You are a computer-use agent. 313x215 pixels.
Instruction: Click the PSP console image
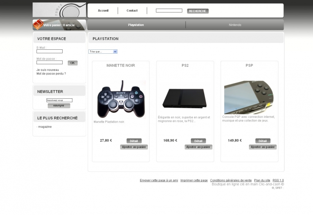[249, 97]
